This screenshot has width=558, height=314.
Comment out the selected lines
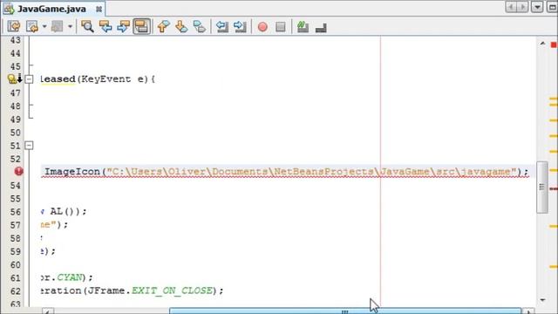pyautogui.click(x=303, y=26)
